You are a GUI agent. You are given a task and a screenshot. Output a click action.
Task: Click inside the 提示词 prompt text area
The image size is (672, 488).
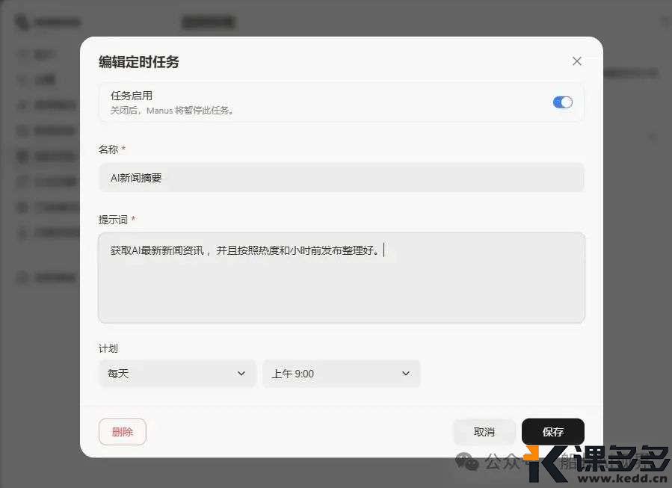pyautogui.click(x=342, y=278)
